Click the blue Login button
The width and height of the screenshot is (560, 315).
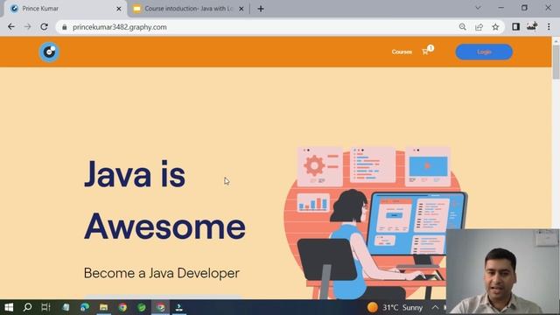[484, 52]
